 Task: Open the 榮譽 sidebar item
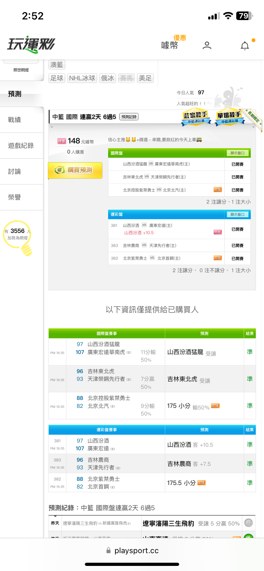21,197
